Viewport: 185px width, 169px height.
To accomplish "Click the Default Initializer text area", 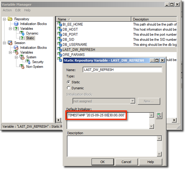I will [x=108, y=121].
